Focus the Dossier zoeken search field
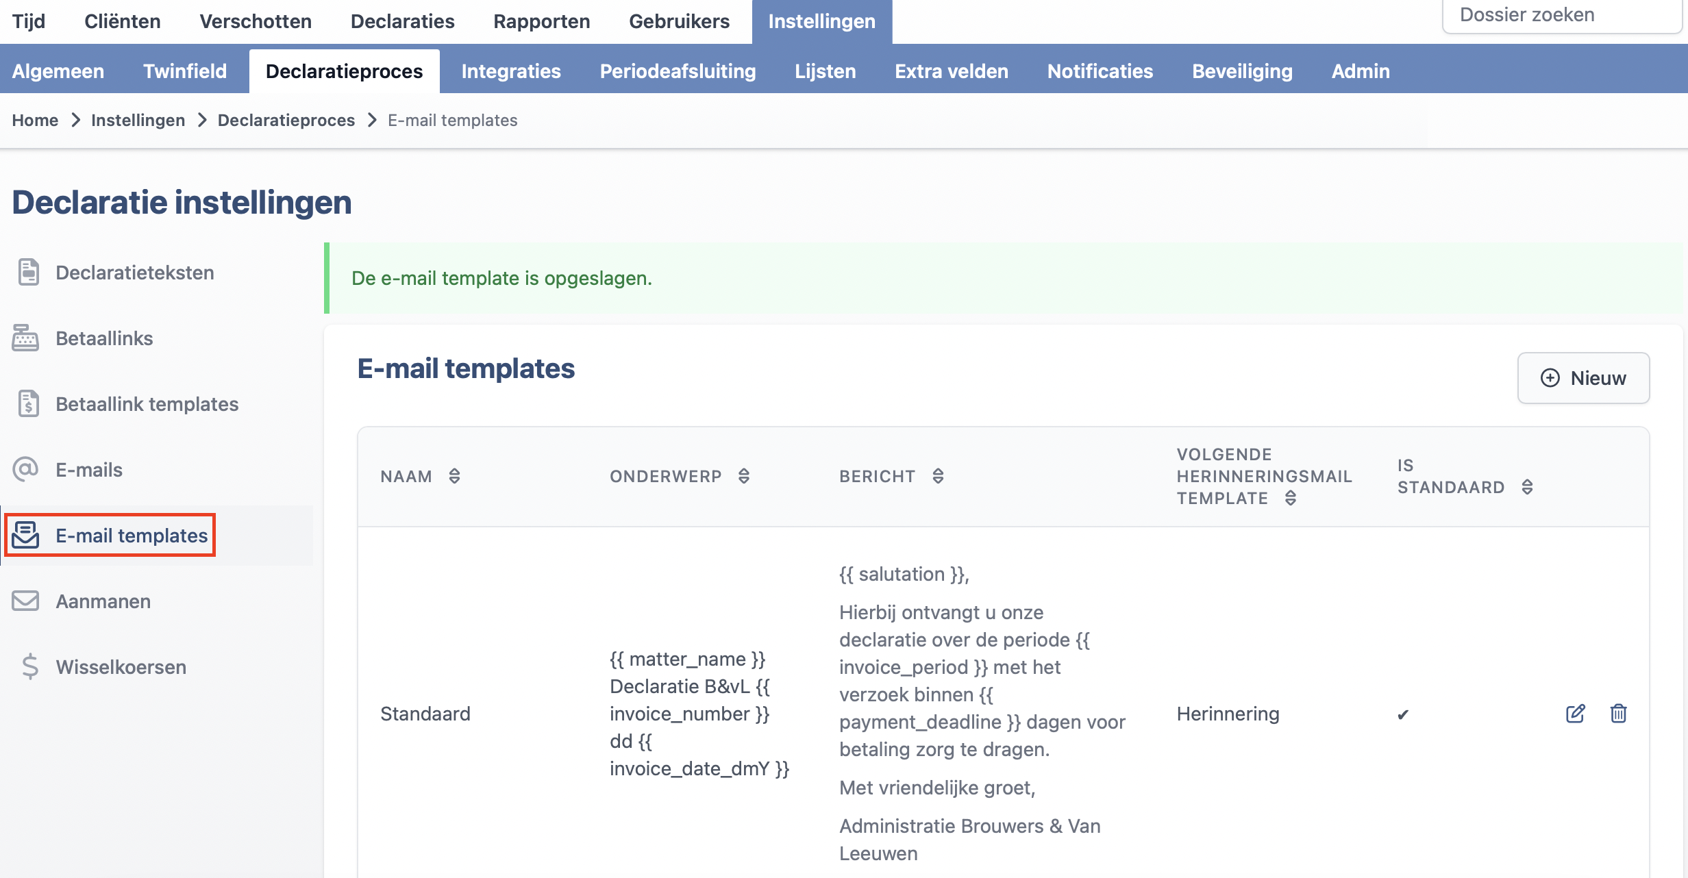The width and height of the screenshot is (1688, 878). pos(1561,15)
